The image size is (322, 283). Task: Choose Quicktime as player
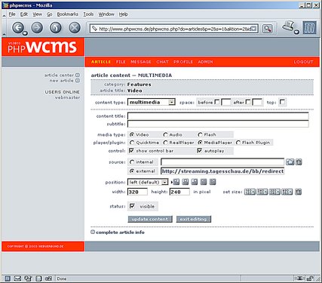pos(132,143)
